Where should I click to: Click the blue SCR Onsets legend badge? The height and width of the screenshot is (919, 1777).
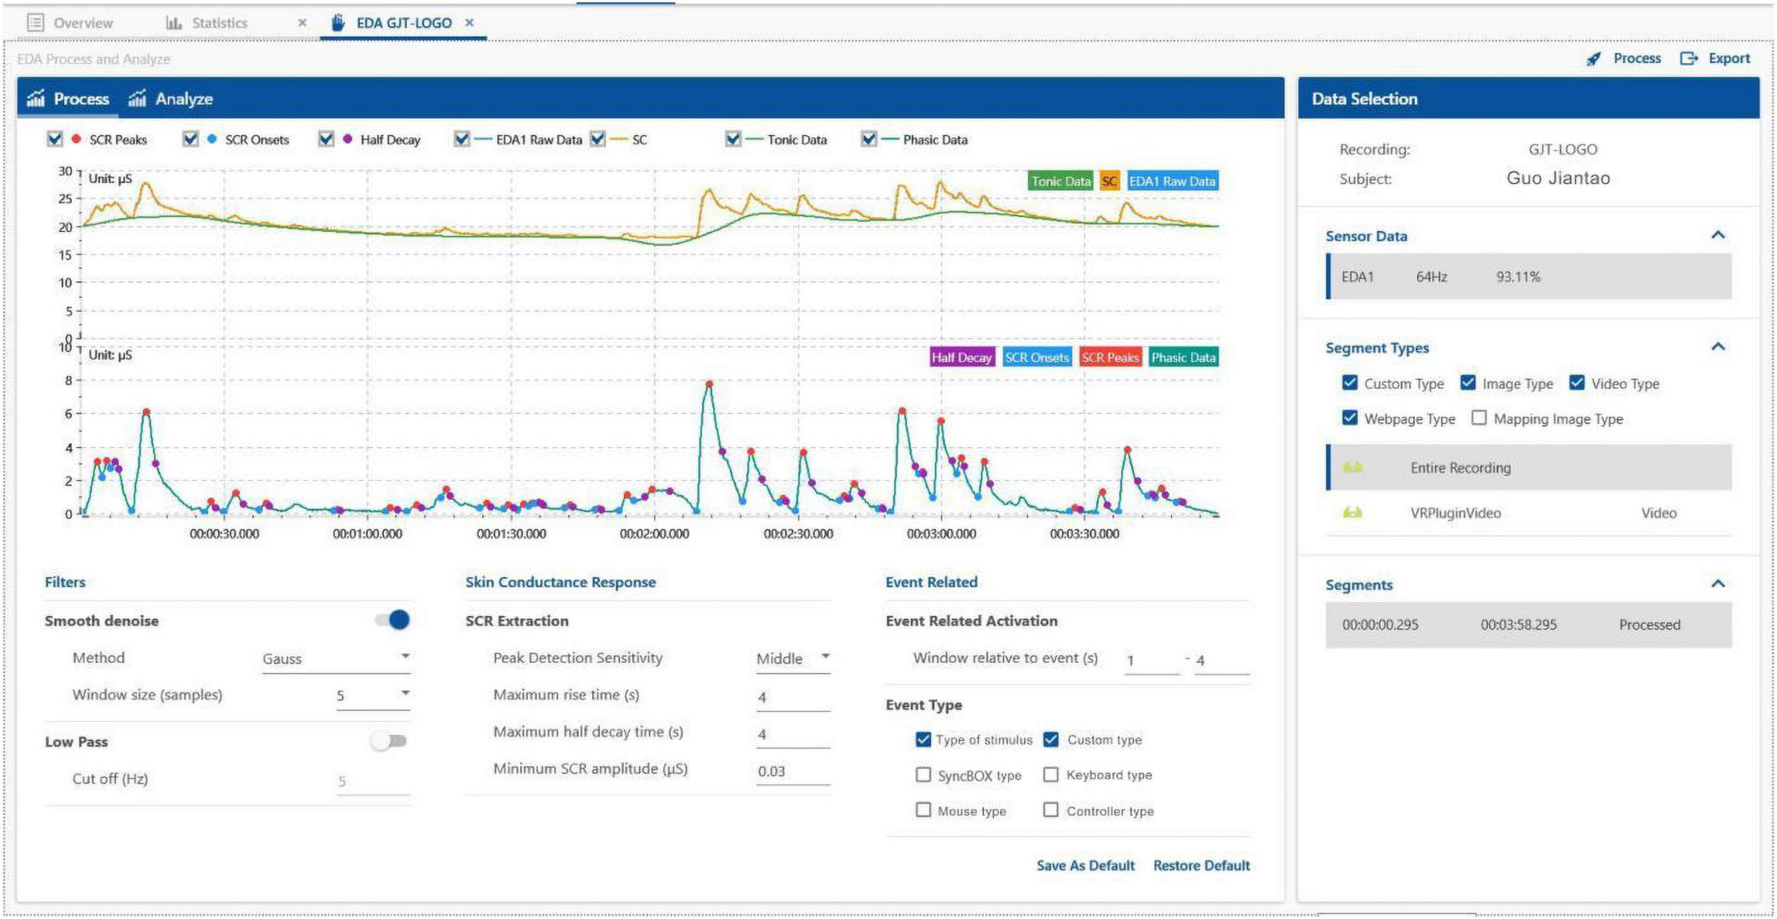[x=1037, y=357]
